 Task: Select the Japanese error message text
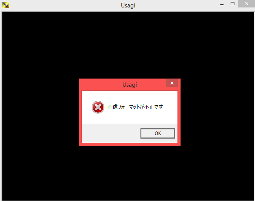pos(135,107)
